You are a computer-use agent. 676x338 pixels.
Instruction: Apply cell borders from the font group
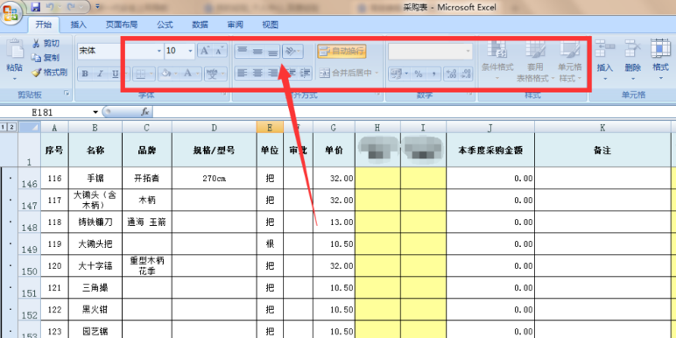tap(141, 74)
